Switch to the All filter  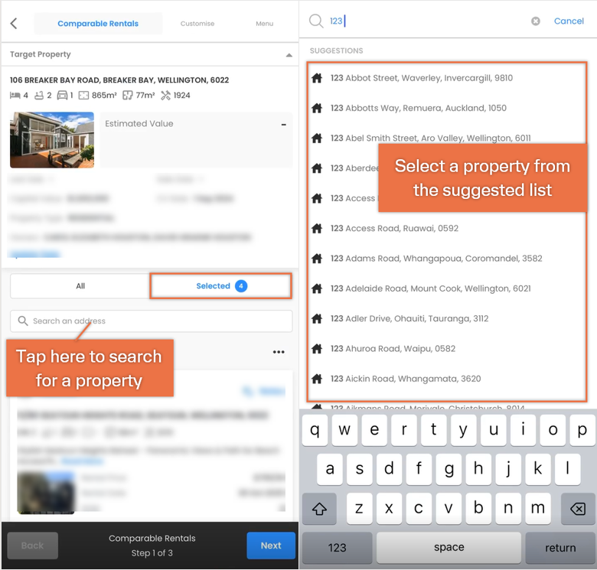(x=80, y=285)
